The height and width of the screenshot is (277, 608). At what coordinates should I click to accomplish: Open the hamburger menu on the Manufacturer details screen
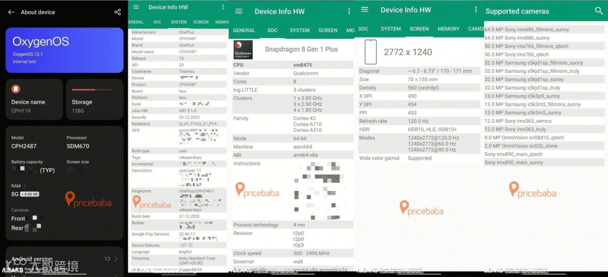136,7
